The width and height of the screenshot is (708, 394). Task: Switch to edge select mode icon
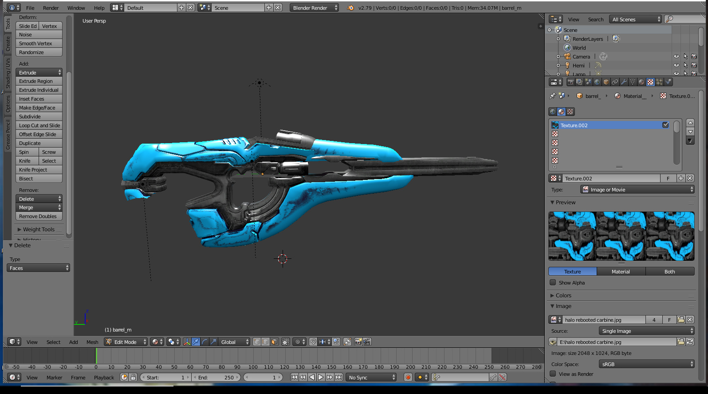click(x=265, y=342)
